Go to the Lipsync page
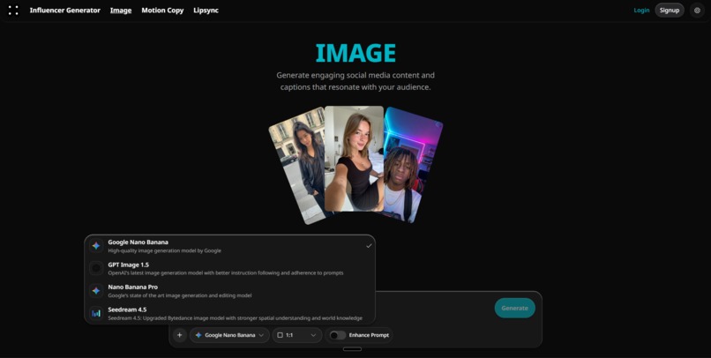 pyautogui.click(x=206, y=10)
